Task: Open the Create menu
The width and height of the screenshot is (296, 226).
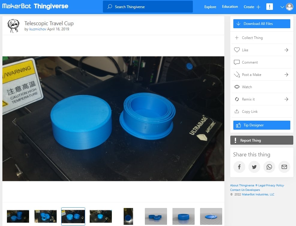Action: 252,7
